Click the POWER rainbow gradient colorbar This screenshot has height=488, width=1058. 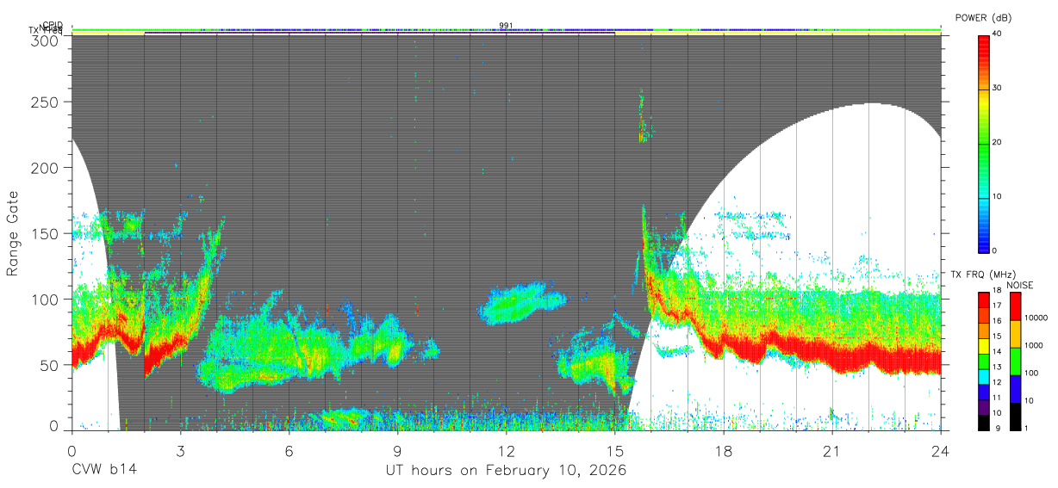tap(985, 143)
